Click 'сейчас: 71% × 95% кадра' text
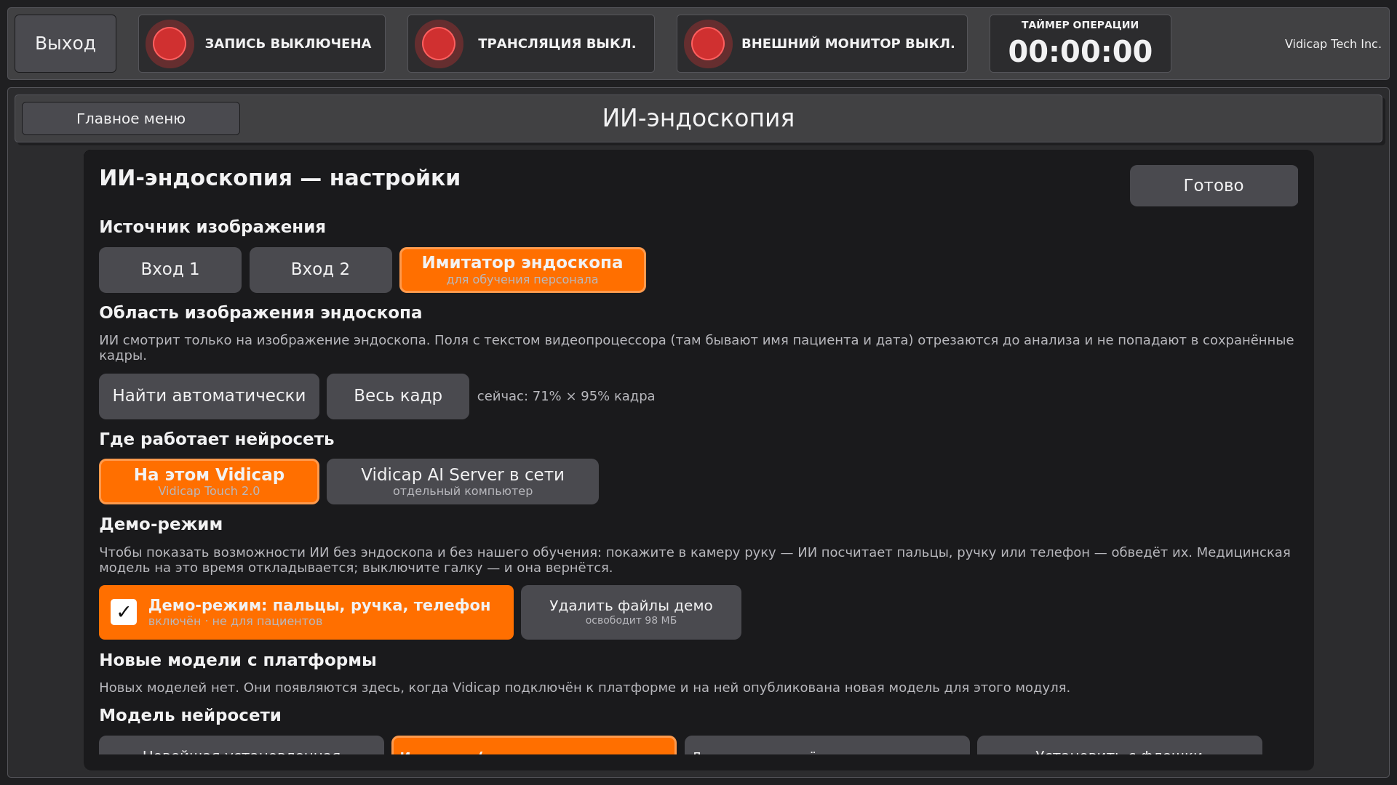 [x=566, y=396]
